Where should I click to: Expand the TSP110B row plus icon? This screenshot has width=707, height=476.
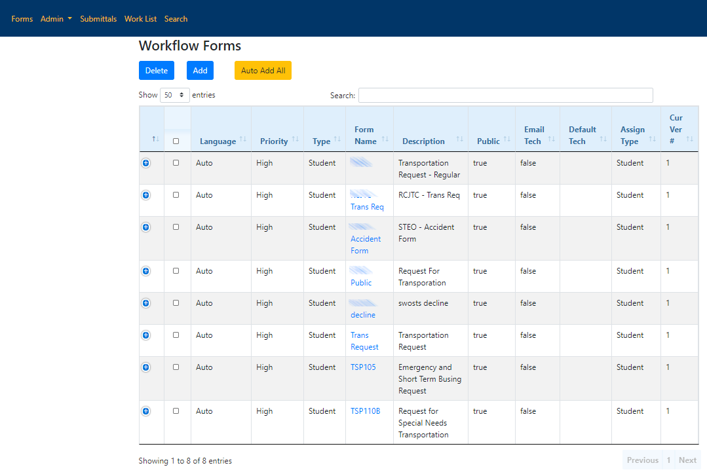tap(145, 411)
